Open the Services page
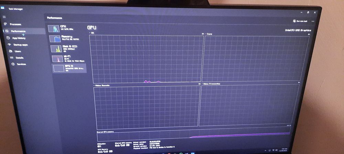Viewport: 344px width, 154px height. [19, 64]
